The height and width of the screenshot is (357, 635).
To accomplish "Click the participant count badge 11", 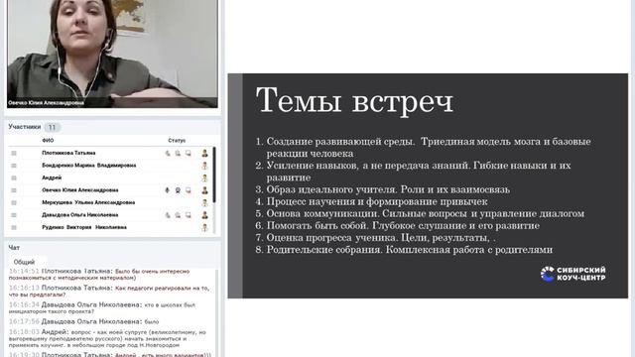I will (53, 128).
